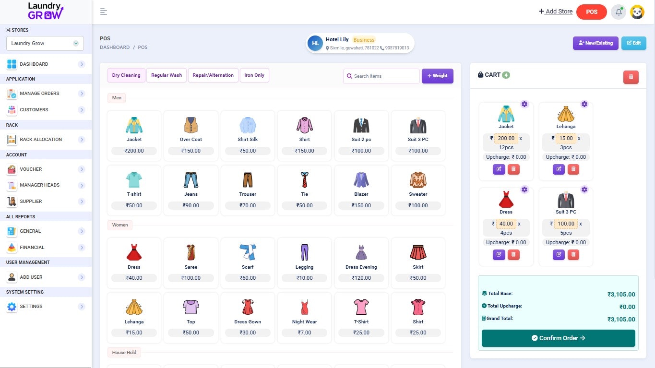
Task: Open General reports menu item
Action: (x=46, y=231)
